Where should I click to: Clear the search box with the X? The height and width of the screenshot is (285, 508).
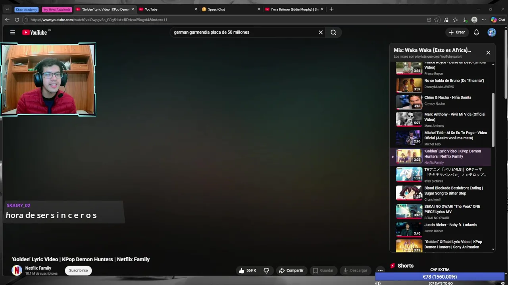(x=321, y=32)
